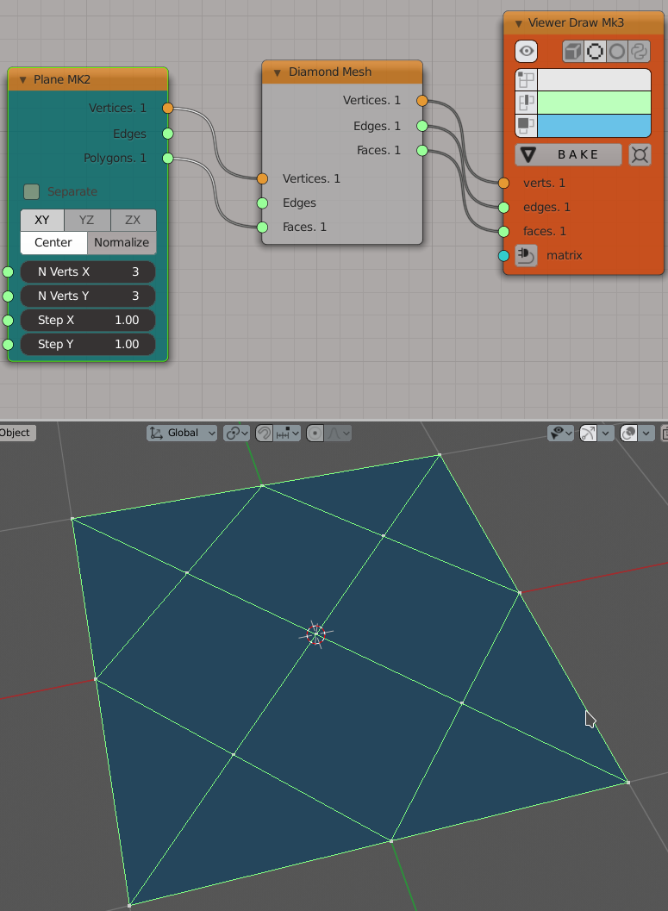Click the dashed circle selection icon

coord(595,52)
